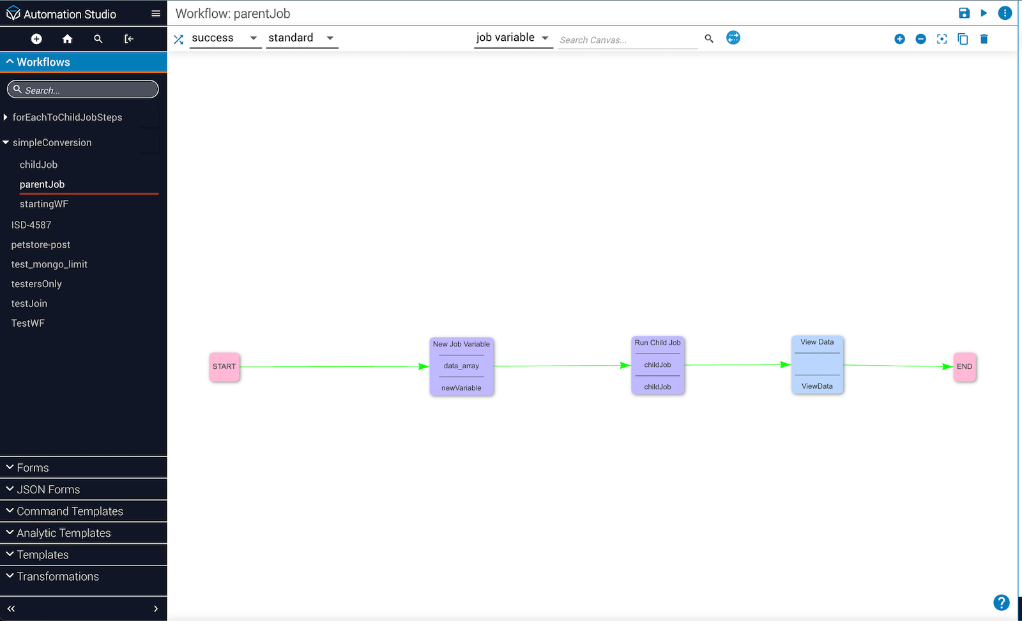Zoom out on canvas with minus icon
This screenshot has width=1022, height=621.
tap(920, 39)
